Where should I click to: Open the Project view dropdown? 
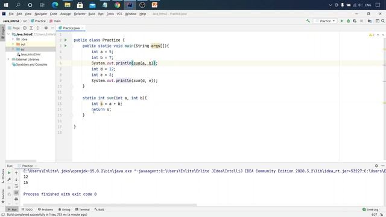pos(14,28)
